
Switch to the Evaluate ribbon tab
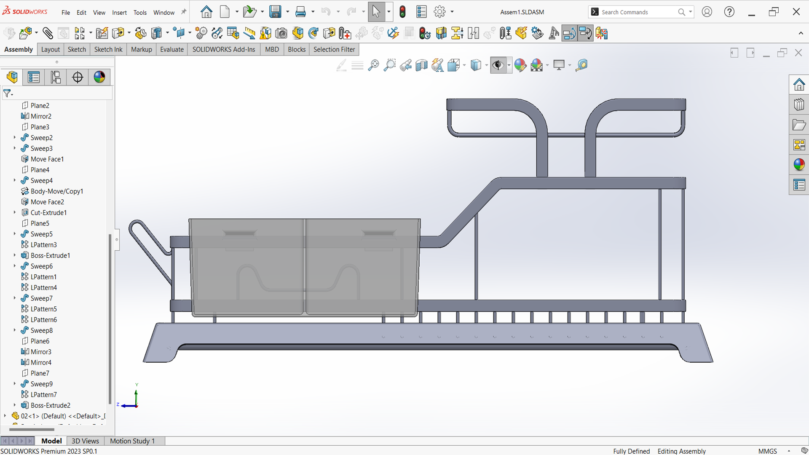pos(172,49)
